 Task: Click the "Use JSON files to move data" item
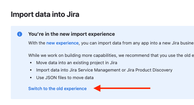point(65,78)
